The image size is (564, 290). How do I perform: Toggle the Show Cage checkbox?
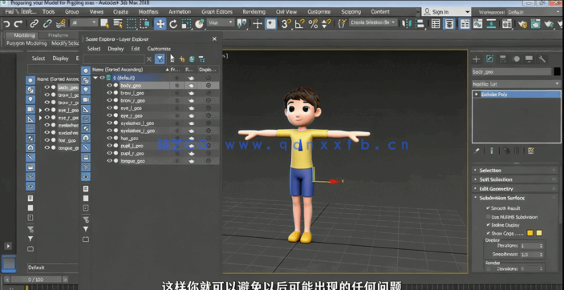pyautogui.click(x=488, y=233)
